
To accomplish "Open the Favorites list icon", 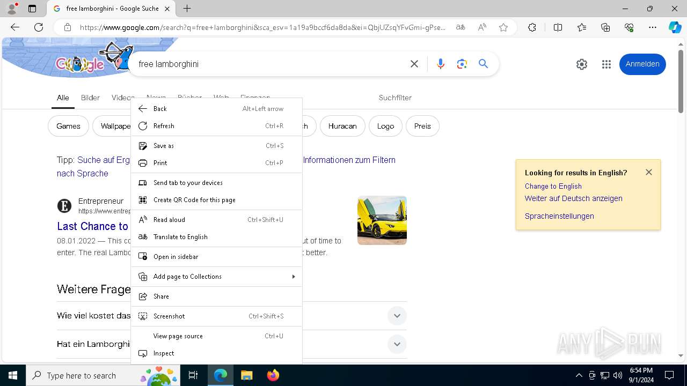I will [x=582, y=27].
